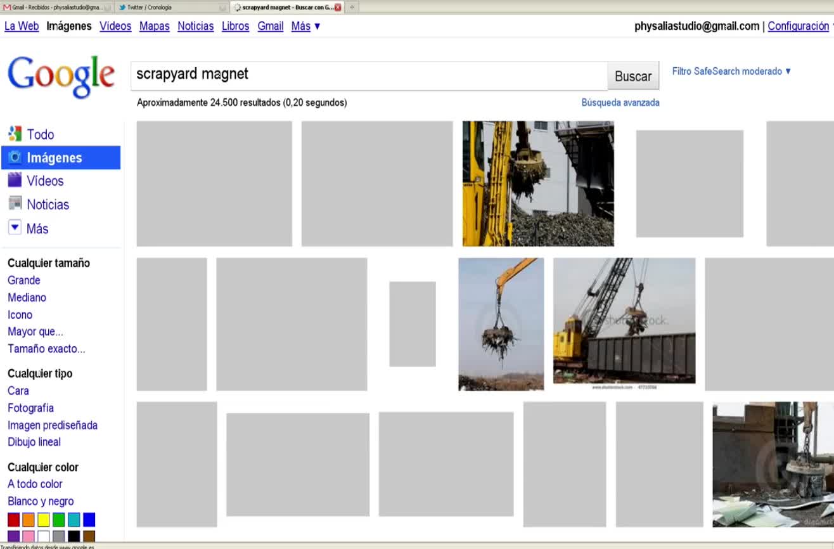Select the Todo sidebar icon
The width and height of the screenshot is (834, 549).
(x=15, y=134)
